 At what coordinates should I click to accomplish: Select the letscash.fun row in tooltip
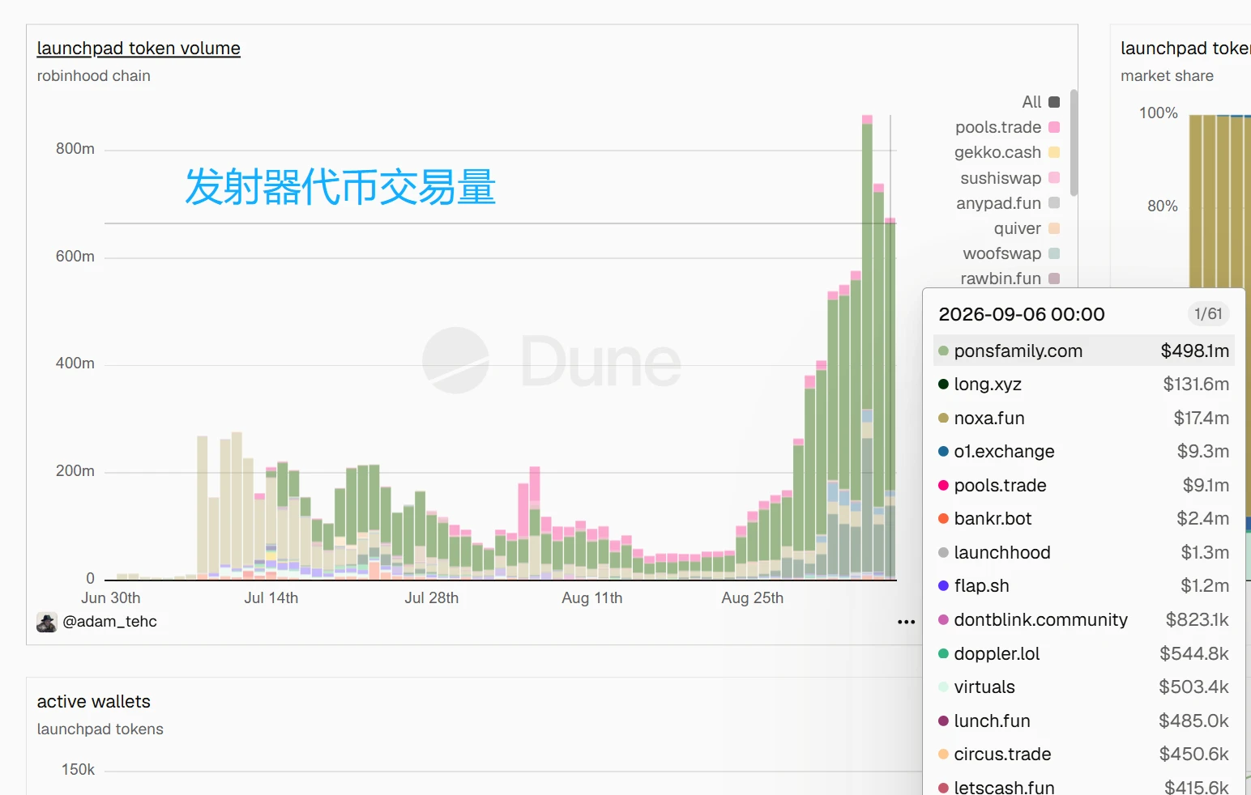click(x=1083, y=786)
